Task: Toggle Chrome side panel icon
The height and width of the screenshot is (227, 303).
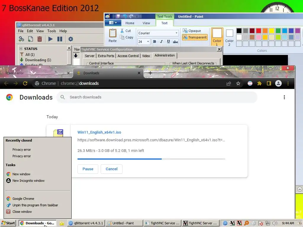Action: [269, 83]
